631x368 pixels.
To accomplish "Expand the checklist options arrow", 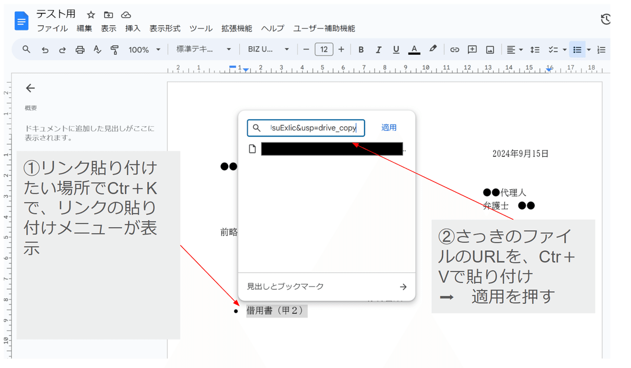I will pyautogui.click(x=564, y=50).
